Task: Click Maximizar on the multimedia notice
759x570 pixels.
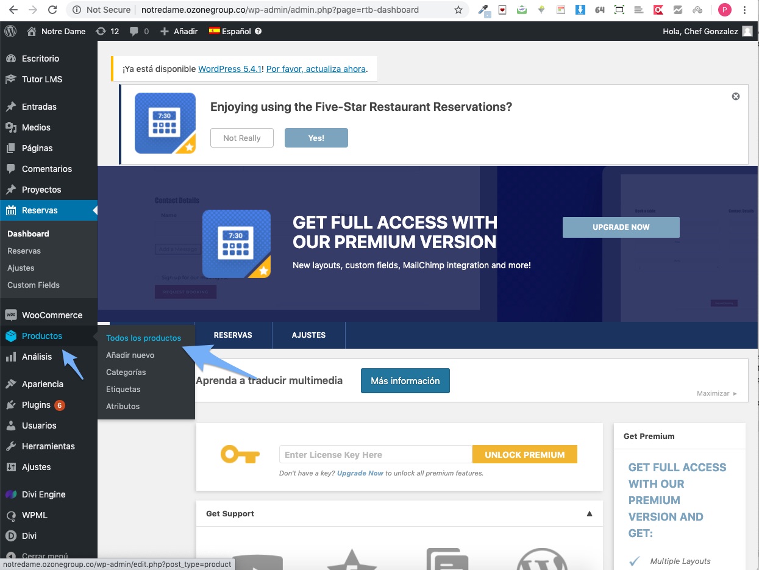Action: 717,393
